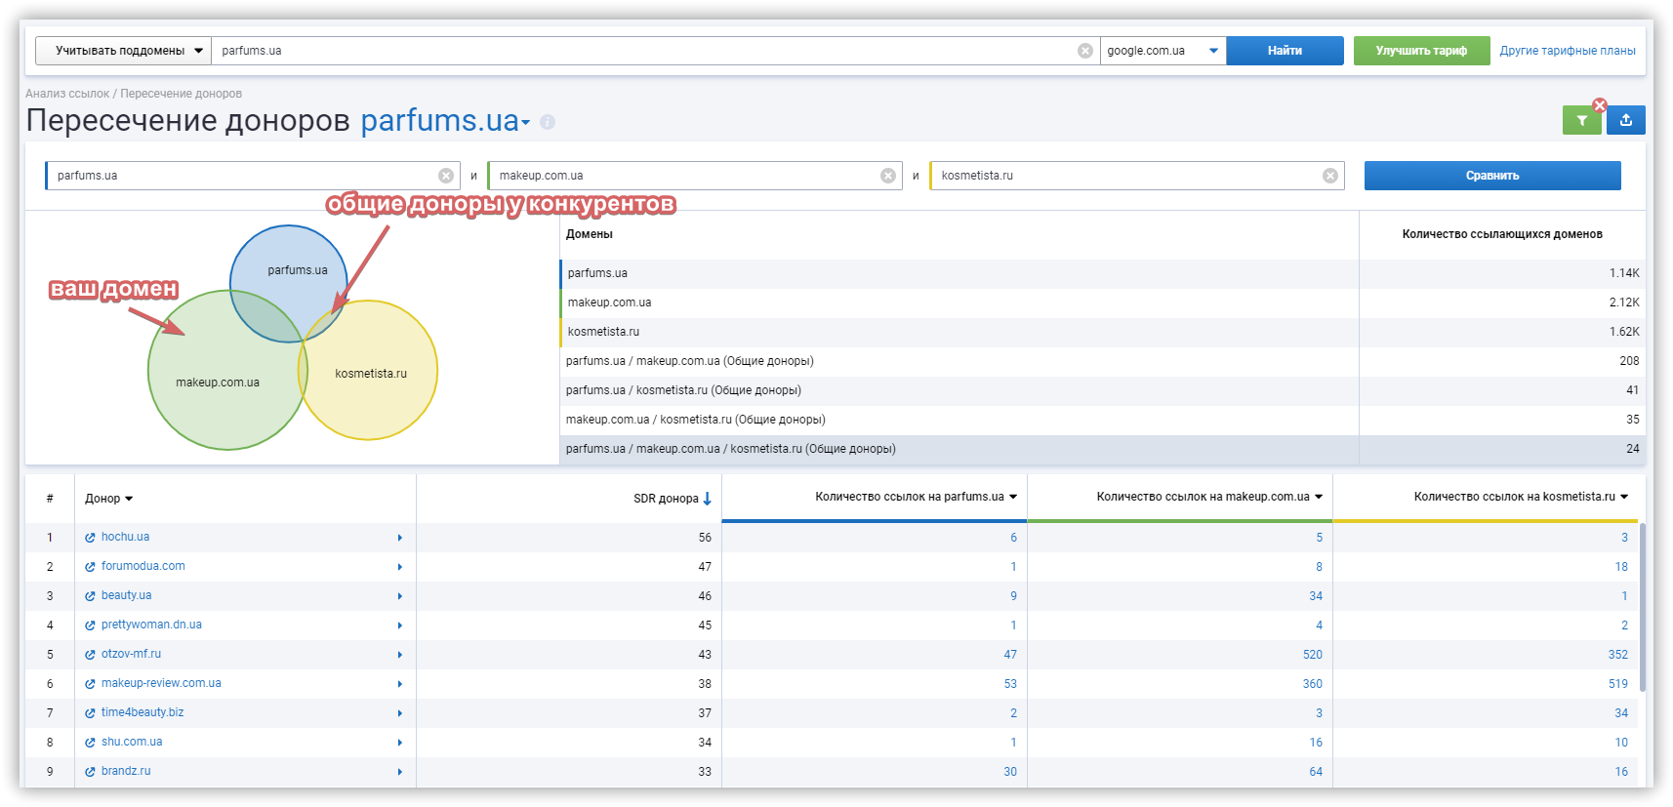The image size is (1673, 807).
Task: Open Донор column dropdown
Action: pyautogui.click(x=129, y=499)
